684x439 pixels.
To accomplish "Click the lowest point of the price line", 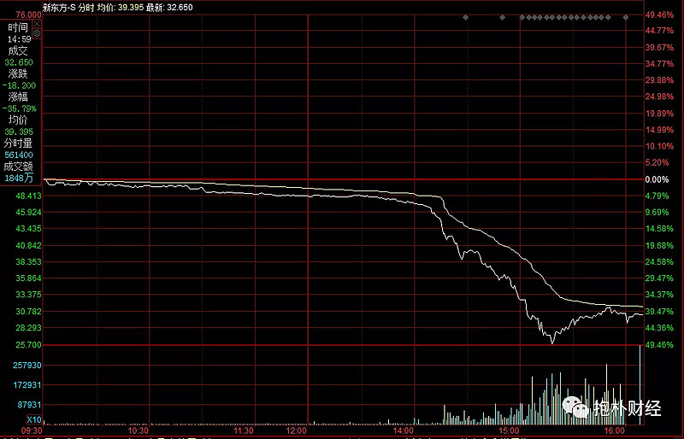I will click(553, 342).
